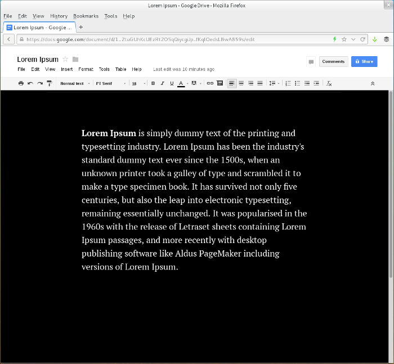Toggle numbered list
The image size is (394, 364).
coord(288,83)
